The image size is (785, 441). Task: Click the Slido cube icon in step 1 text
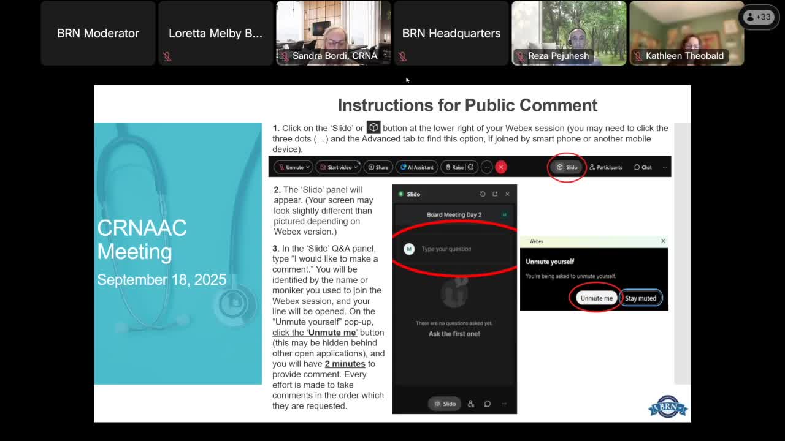click(x=373, y=127)
